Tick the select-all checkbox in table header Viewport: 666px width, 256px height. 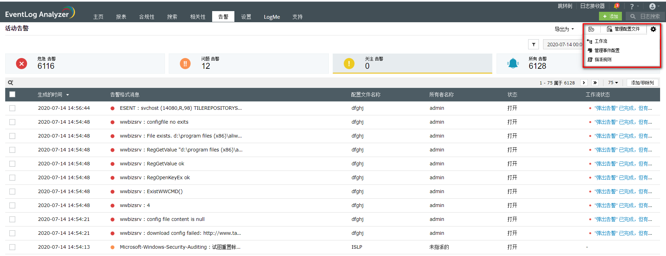point(13,94)
